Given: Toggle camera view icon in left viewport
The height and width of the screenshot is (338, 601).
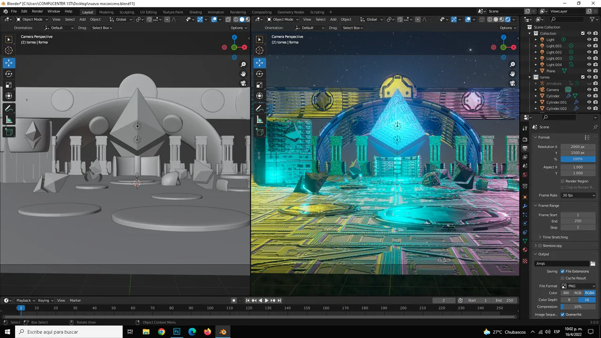Looking at the screenshot, I should click(x=243, y=83).
